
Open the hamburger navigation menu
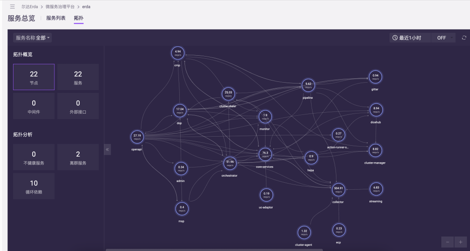(x=12, y=6)
